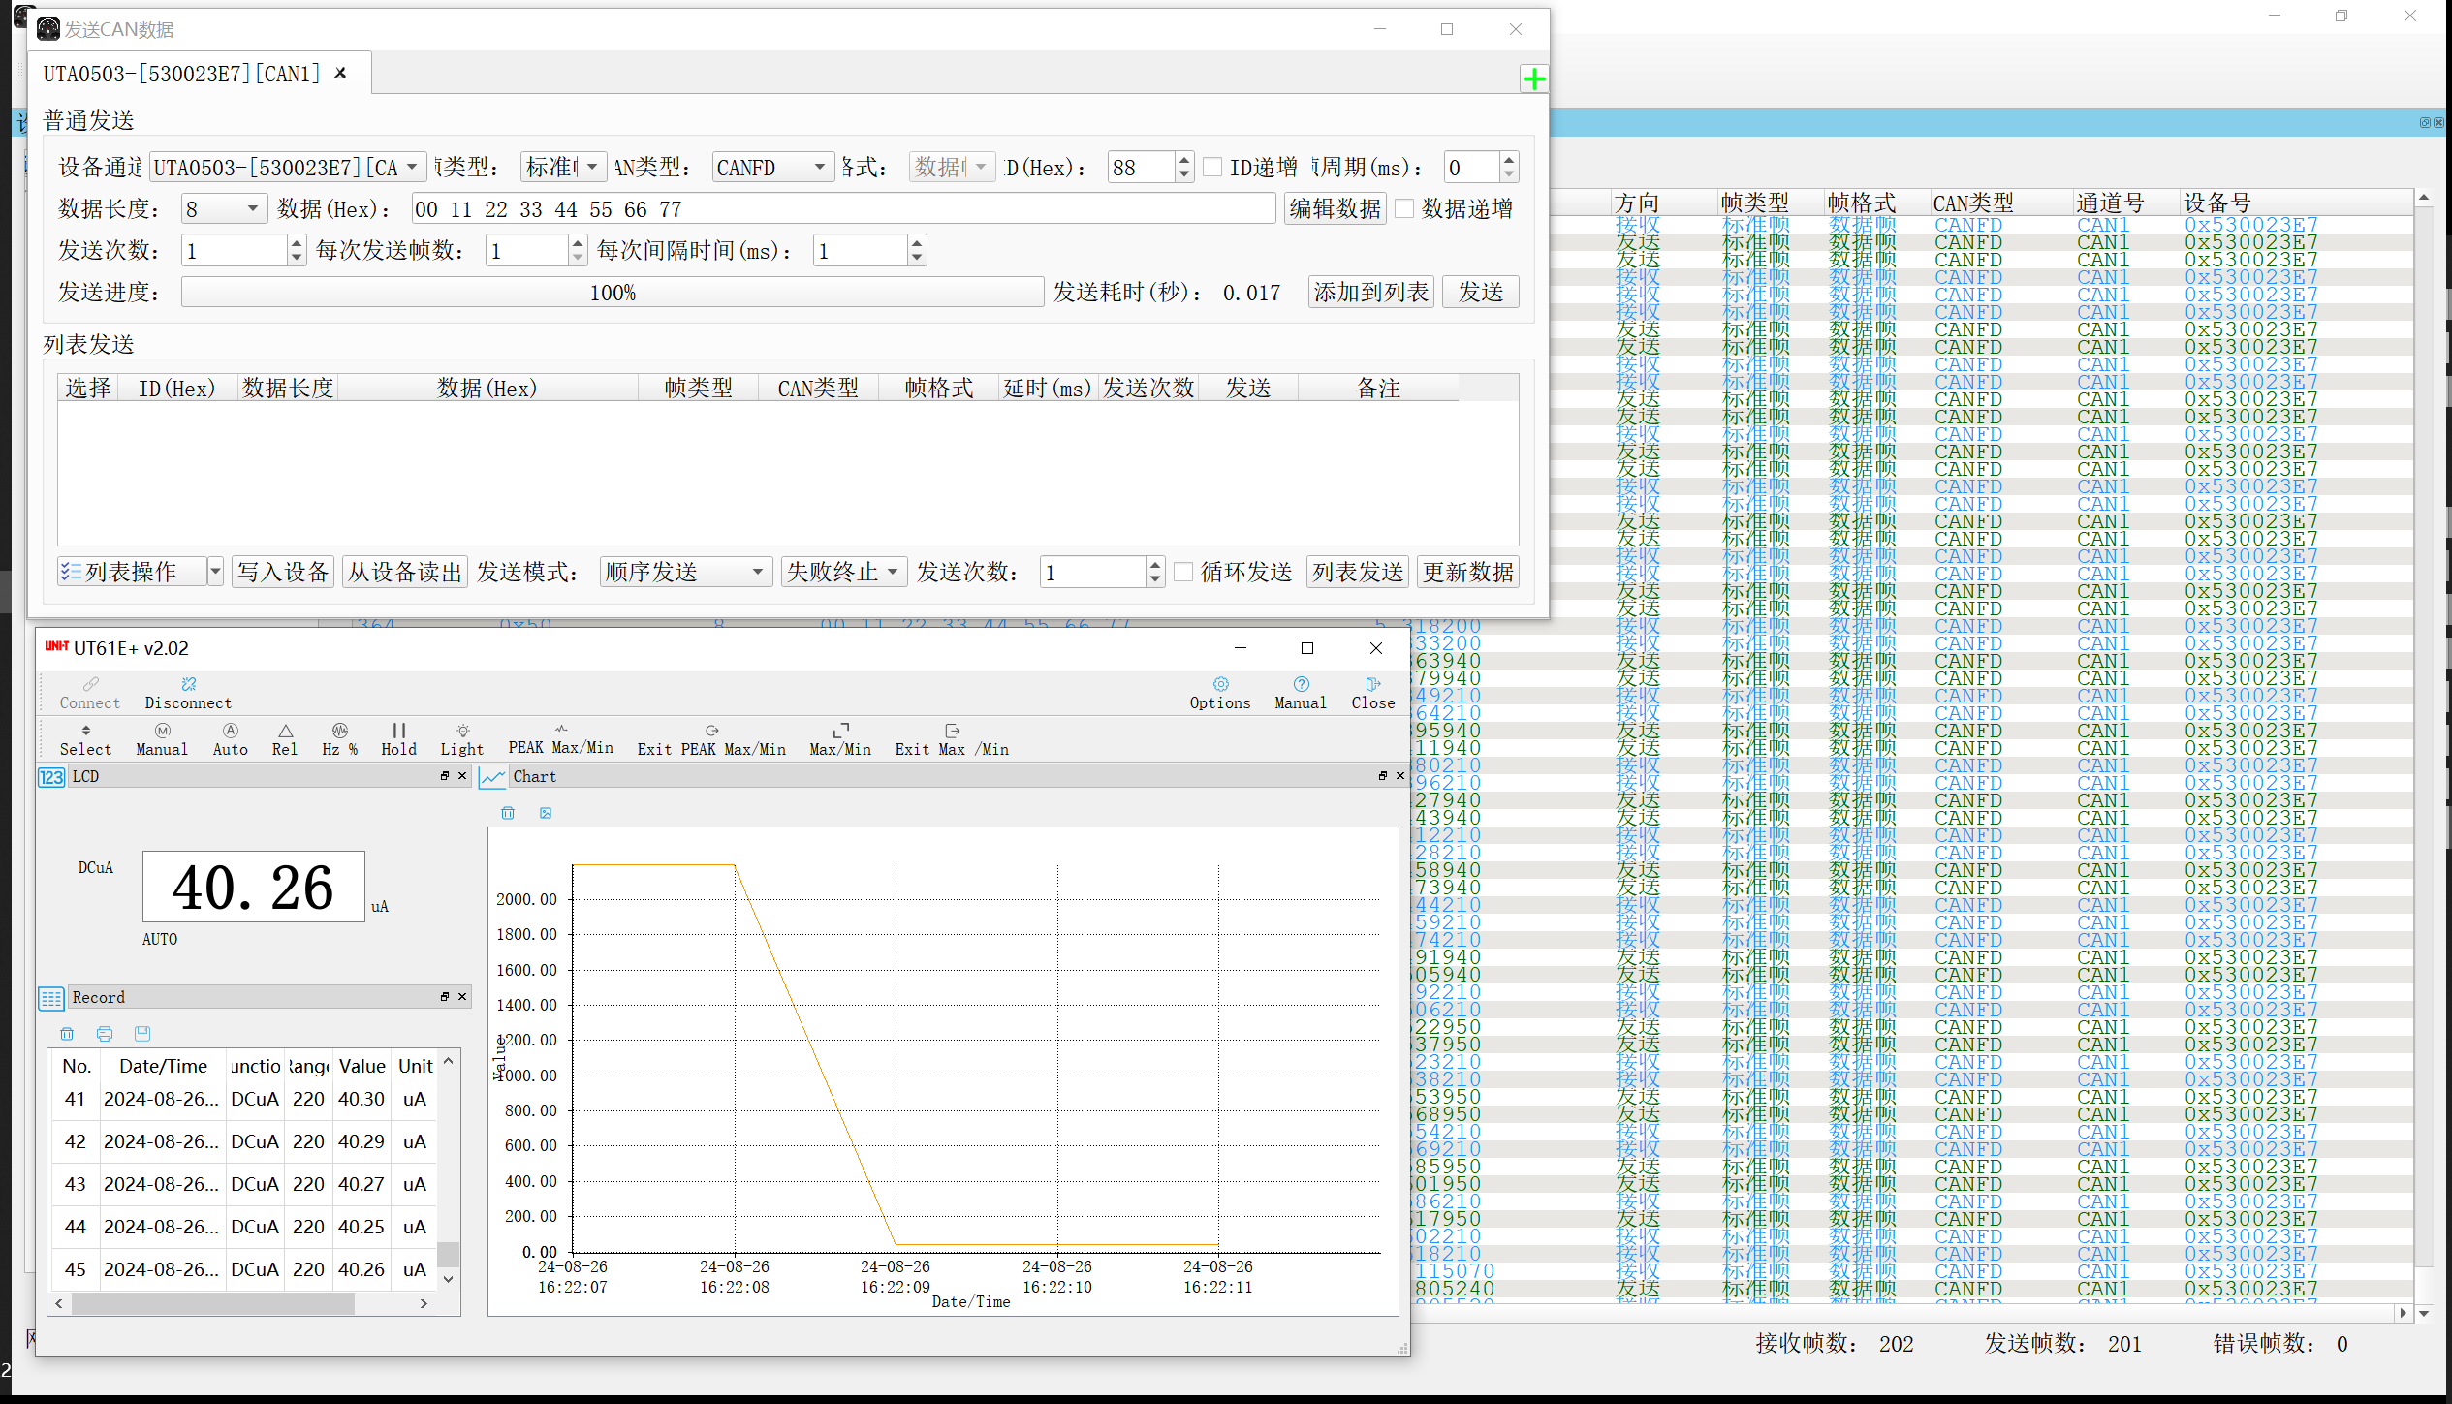Click the 数据(Hex) input field
Image resolution: width=2452 pixels, height=1404 pixels.
843,209
